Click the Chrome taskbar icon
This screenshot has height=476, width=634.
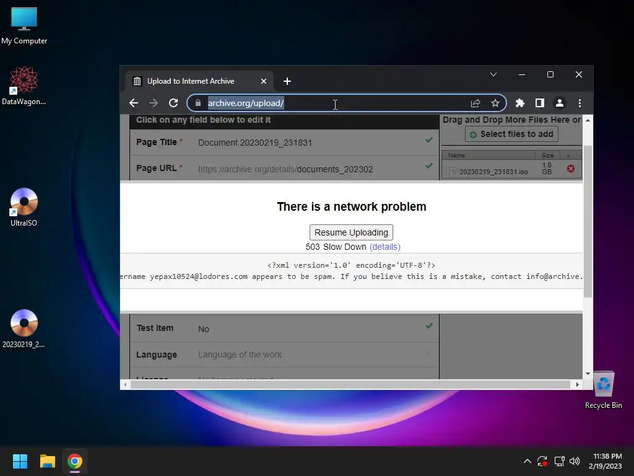(x=75, y=461)
